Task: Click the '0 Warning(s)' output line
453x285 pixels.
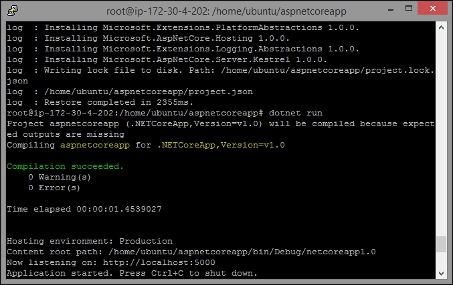Action: pos(60,177)
